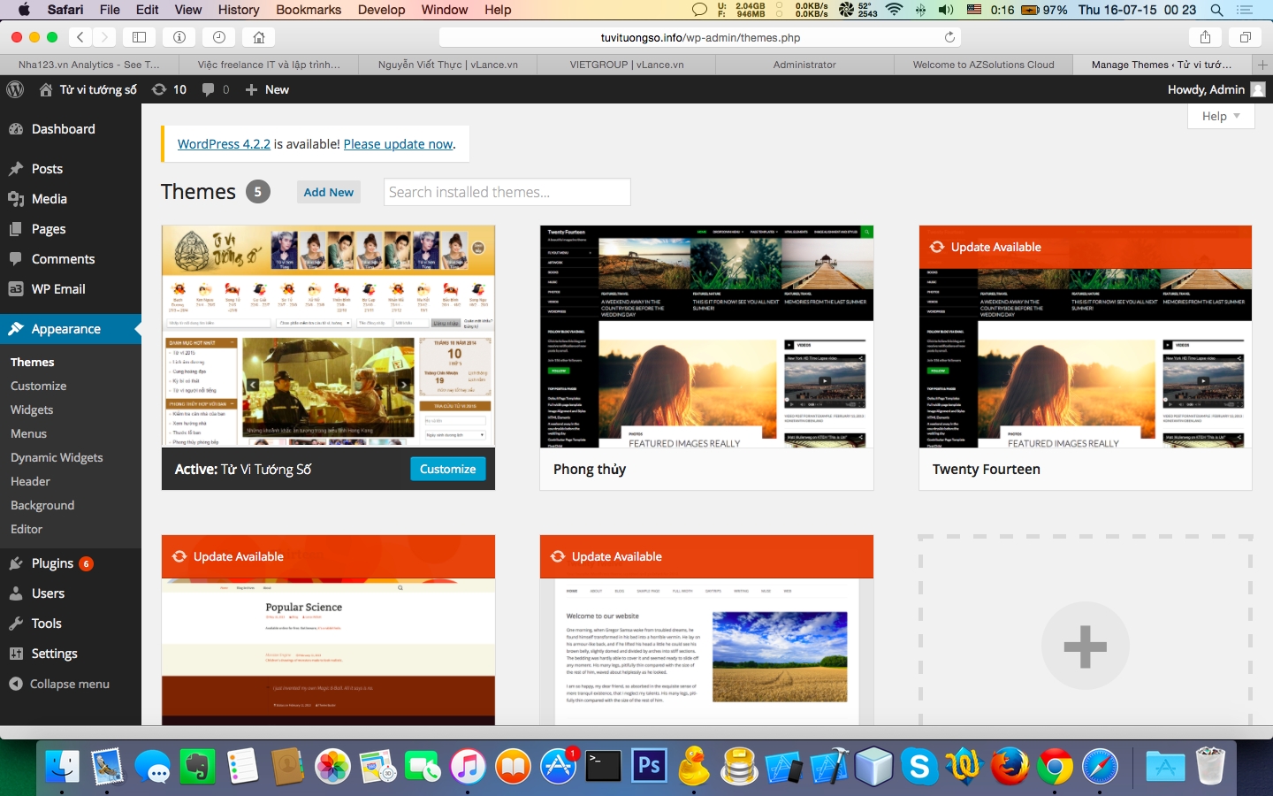Go forward using Safari's forward arrow

pos(104,37)
